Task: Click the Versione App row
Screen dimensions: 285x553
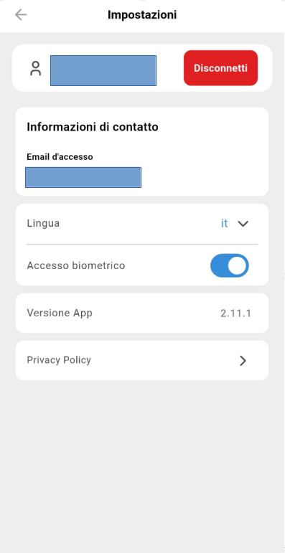Action: coord(142,313)
